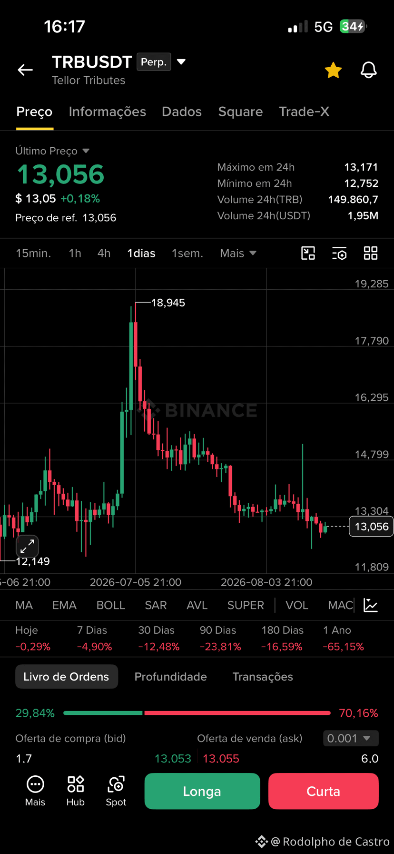
Task: Tap the buy/sell ratio bar
Action: (197, 713)
